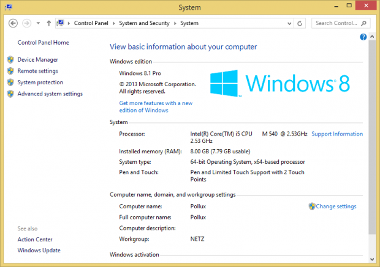Click the System window title bar icon
This screenshot has height=267, width=380.
9,7
